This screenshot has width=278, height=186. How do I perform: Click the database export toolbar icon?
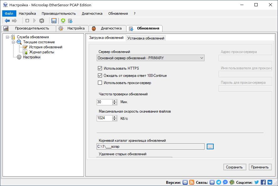point(70,21)
